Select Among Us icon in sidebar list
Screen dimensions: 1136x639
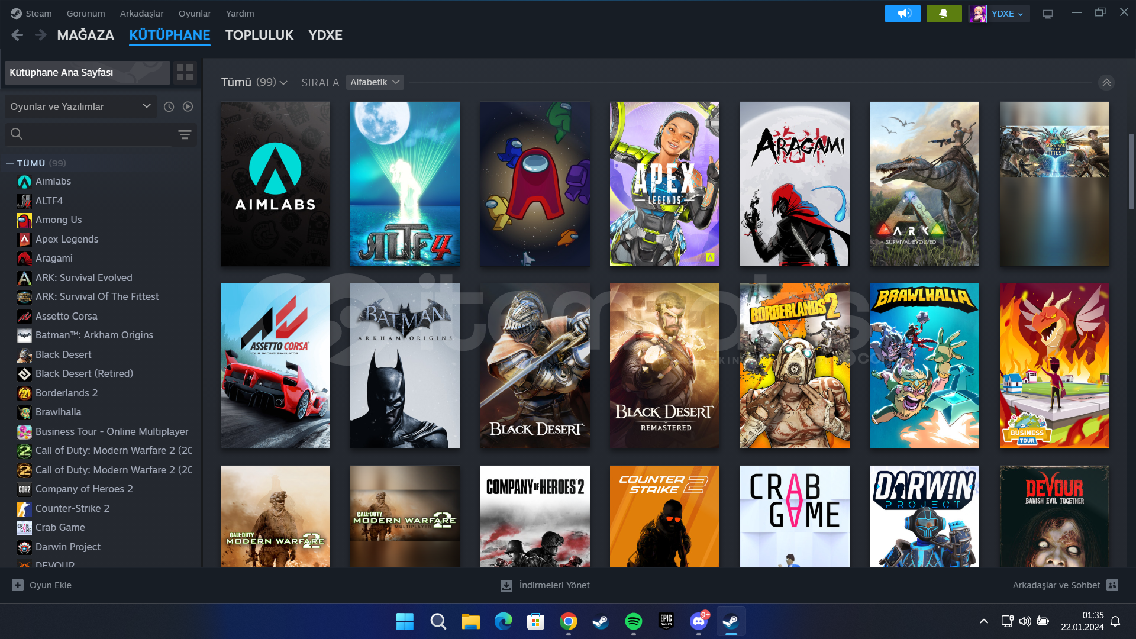tap(24, 220)
